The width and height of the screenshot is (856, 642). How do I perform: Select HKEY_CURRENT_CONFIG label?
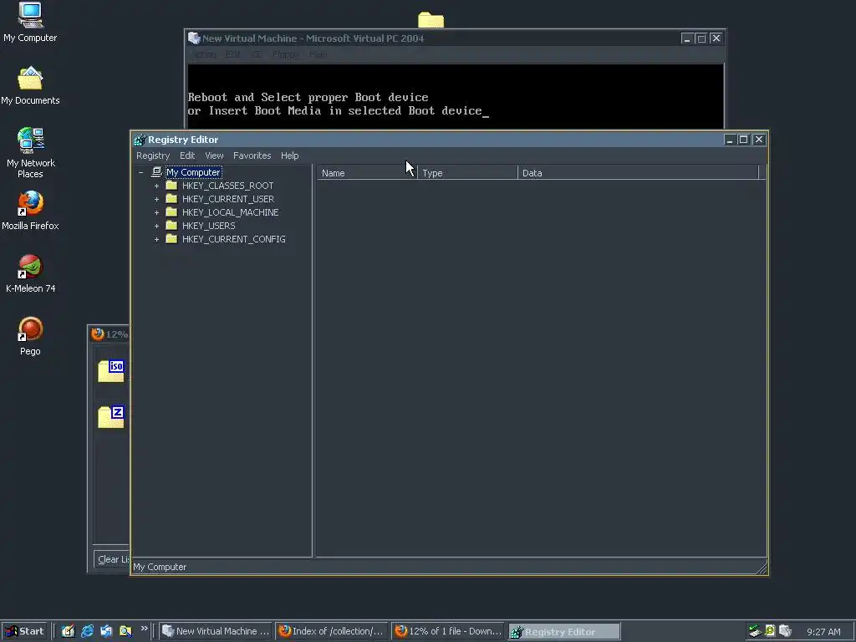234,239
